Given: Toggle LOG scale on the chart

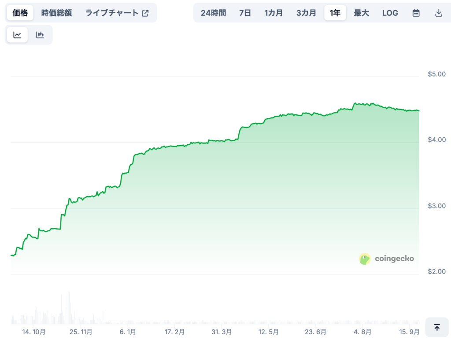Looking at the screenshot, I should click(x=390, y=13).
